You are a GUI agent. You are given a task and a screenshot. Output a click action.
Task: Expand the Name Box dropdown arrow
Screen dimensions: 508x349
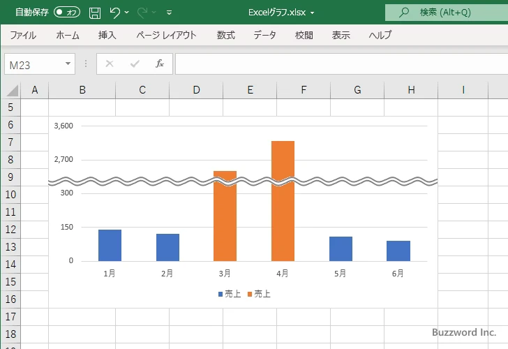coord(68,64)
